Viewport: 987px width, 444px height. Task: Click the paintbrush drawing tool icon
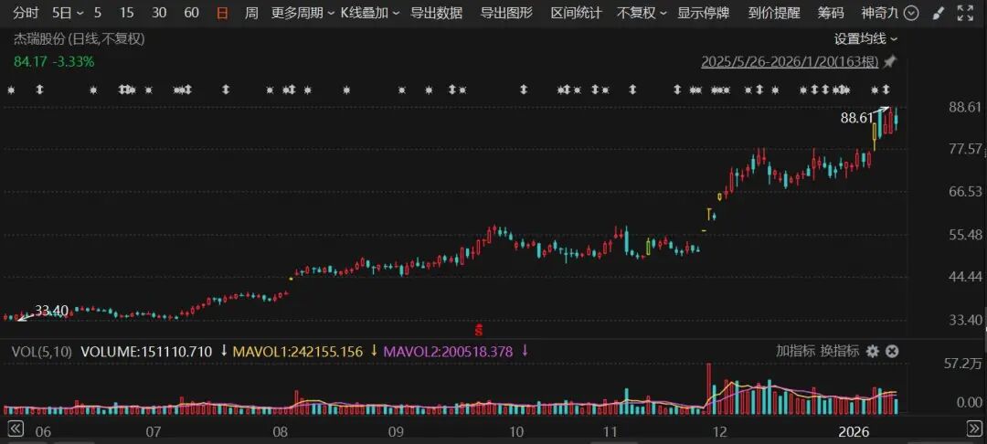[939, 13]
